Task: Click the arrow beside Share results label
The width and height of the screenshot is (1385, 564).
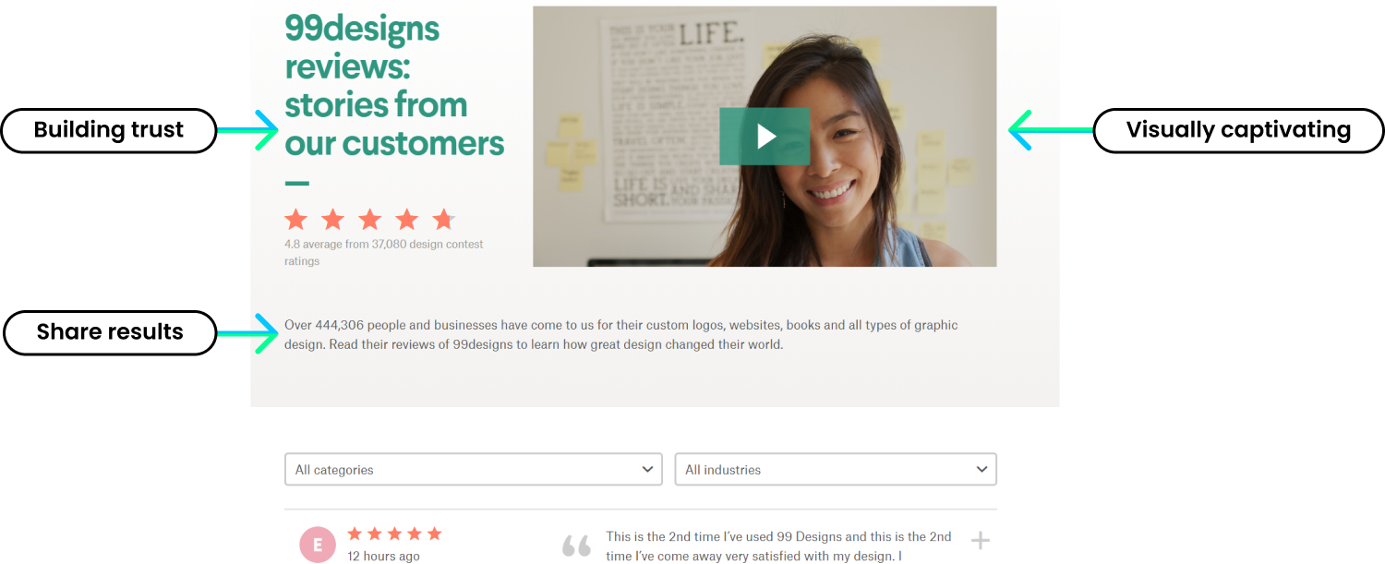Action: (x=247, y=332)
